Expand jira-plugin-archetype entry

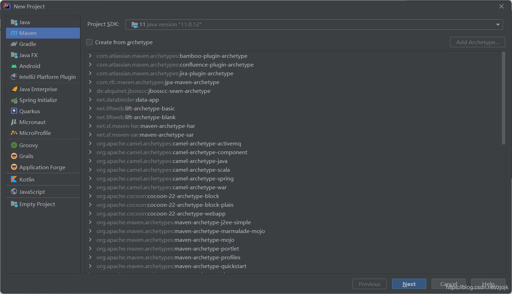[x=90, y=73]
